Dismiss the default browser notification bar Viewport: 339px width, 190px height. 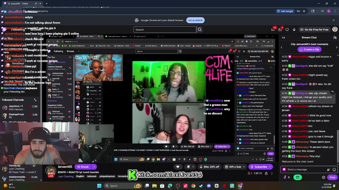click(x=333, y=20)
